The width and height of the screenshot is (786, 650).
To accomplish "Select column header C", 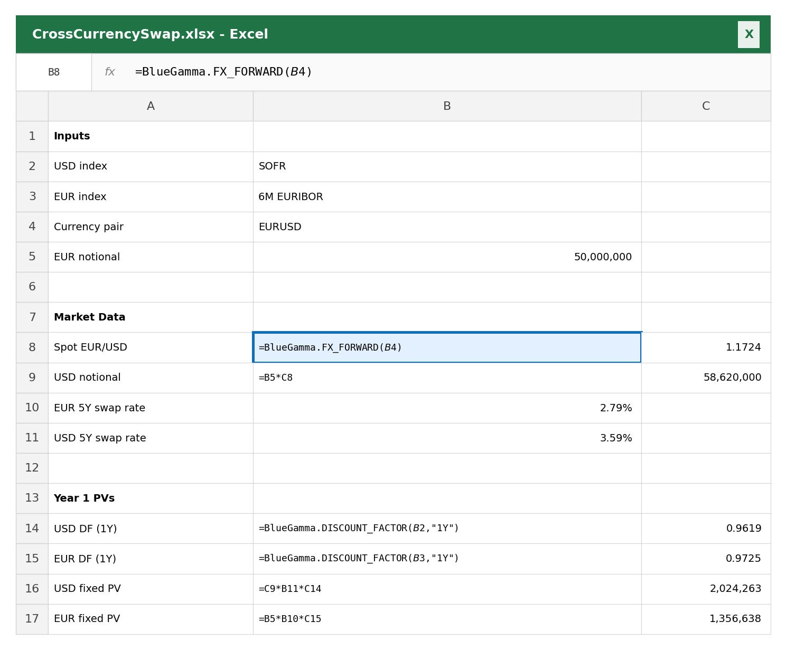I will click(x=706, y=106).
